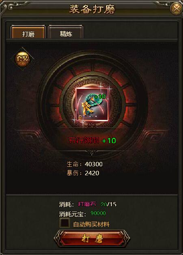Click the 自动购买材料 label text

pyautogui.click(x=91, y=224)
